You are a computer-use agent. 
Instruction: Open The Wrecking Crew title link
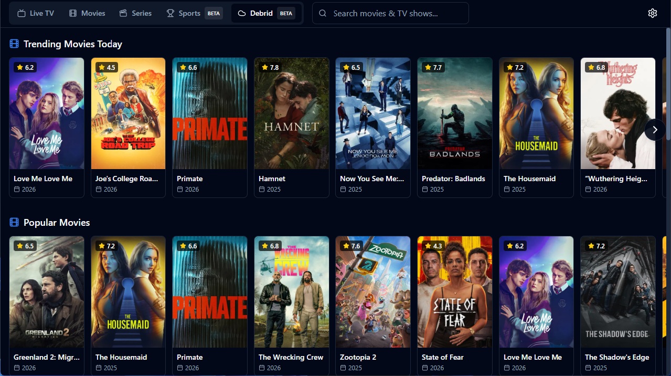(291, 357)
